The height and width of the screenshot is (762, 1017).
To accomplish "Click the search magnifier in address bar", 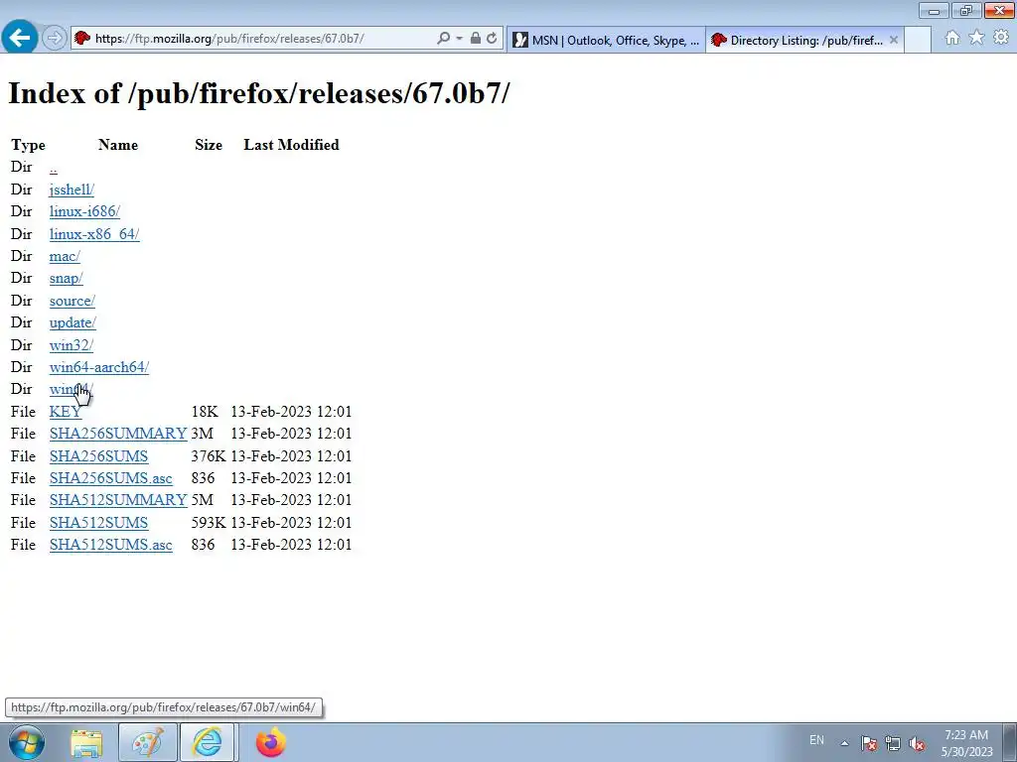I will point(443,39).
